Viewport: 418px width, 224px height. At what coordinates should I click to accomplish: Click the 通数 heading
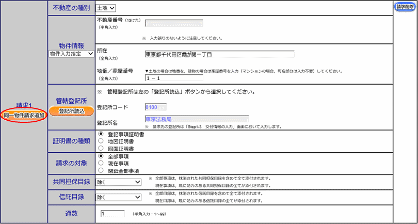coord(71,214)
